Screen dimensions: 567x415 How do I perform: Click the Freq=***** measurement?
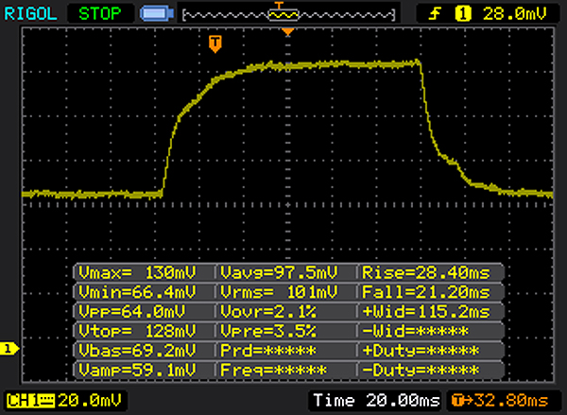pos(274,371)
